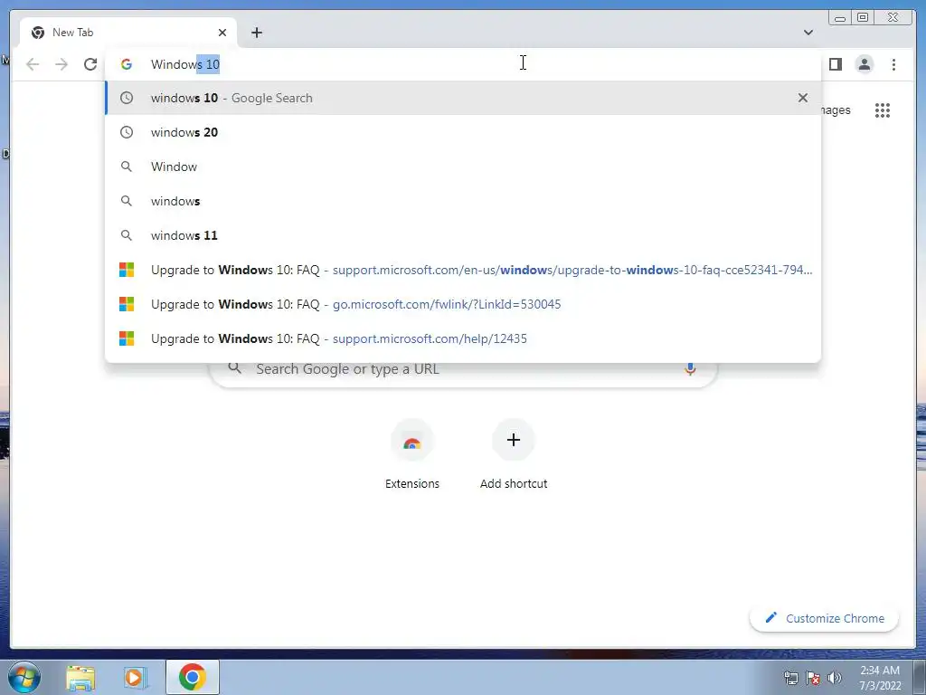The image size is (926, 695).
Task: Choose the 'windows' search suggestion
Action: (x=463, y=201)
